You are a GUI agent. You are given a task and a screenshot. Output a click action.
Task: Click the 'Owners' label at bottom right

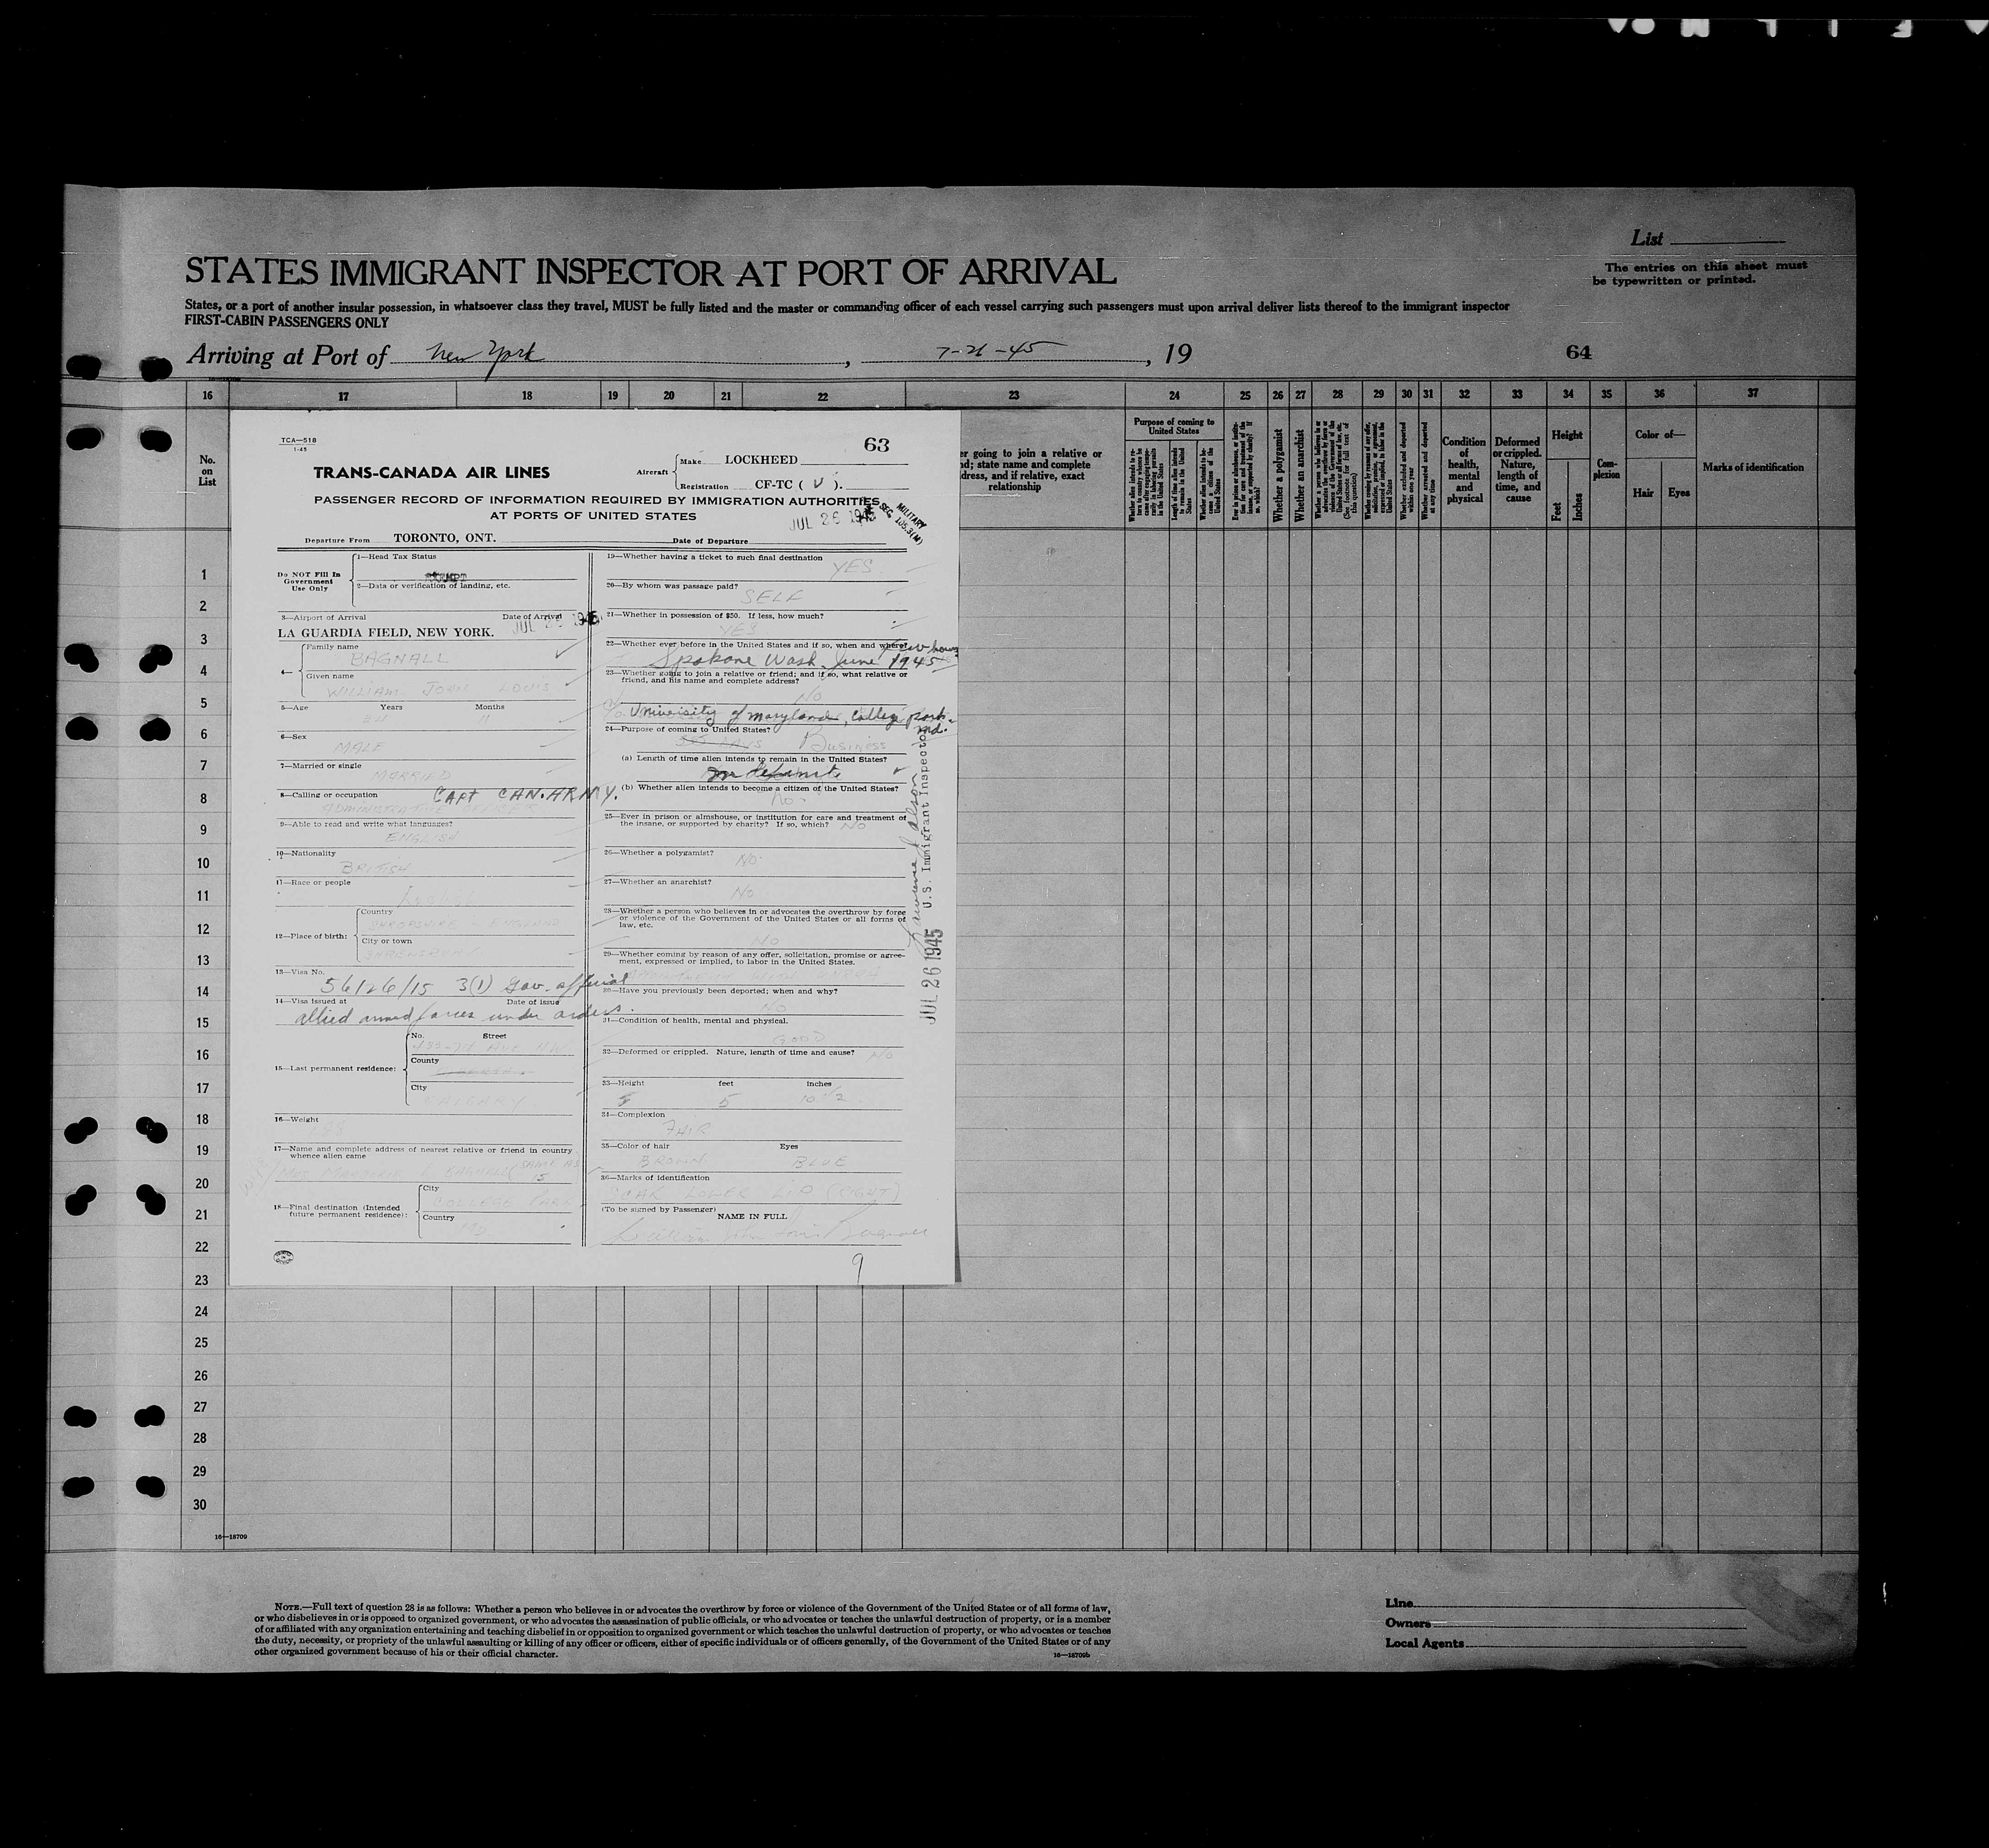coord(1408,1623)
